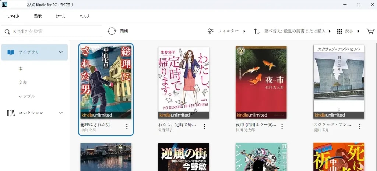Open the ヘルプ menu
This screenshot has height=171, width=377.
[84, 16]
